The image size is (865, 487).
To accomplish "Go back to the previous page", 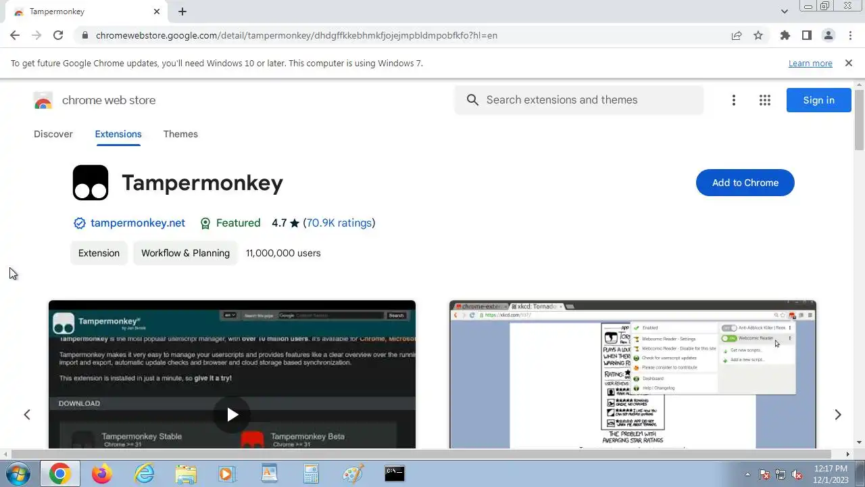I will pyautogui.click(x=15, y=35).
